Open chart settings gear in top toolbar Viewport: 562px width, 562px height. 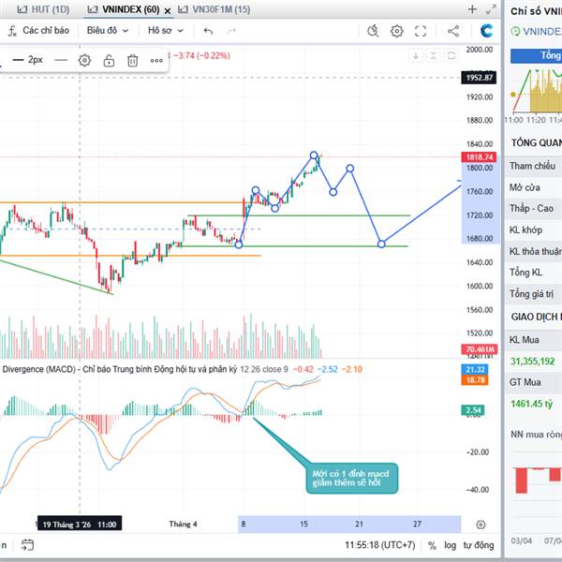(x=397, y=31)
